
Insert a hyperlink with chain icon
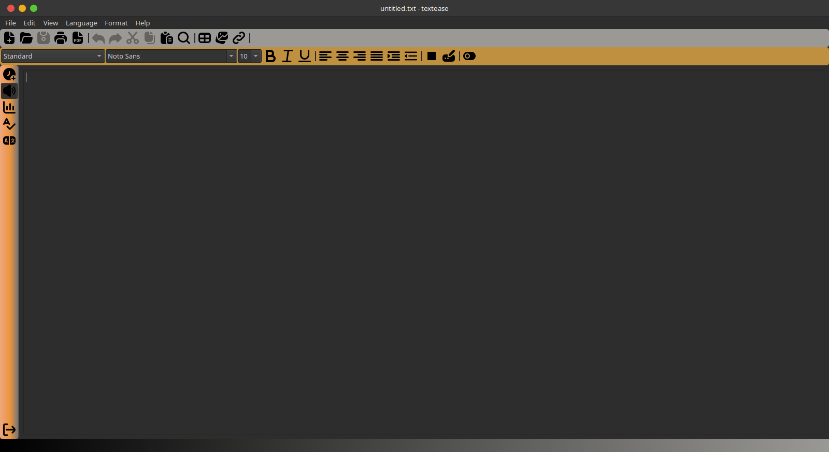(239, 38)
